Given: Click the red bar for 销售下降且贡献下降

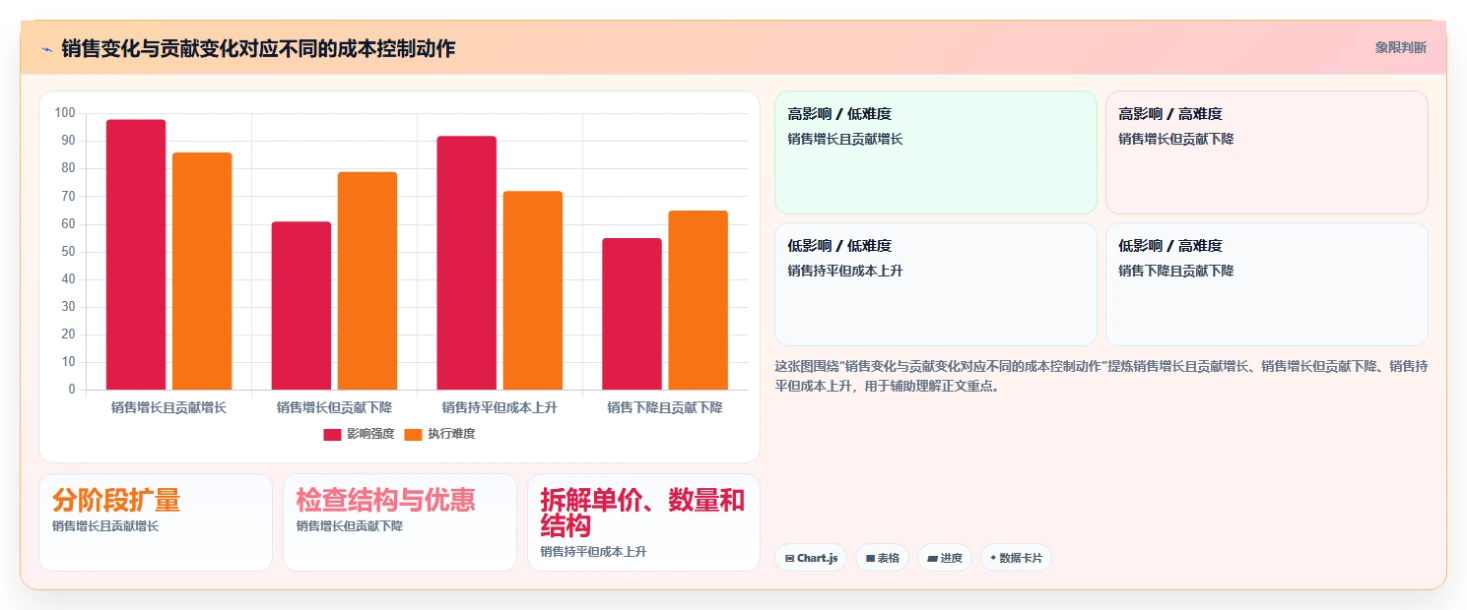Looking at the screenshot, I should [x=633, y=314].
